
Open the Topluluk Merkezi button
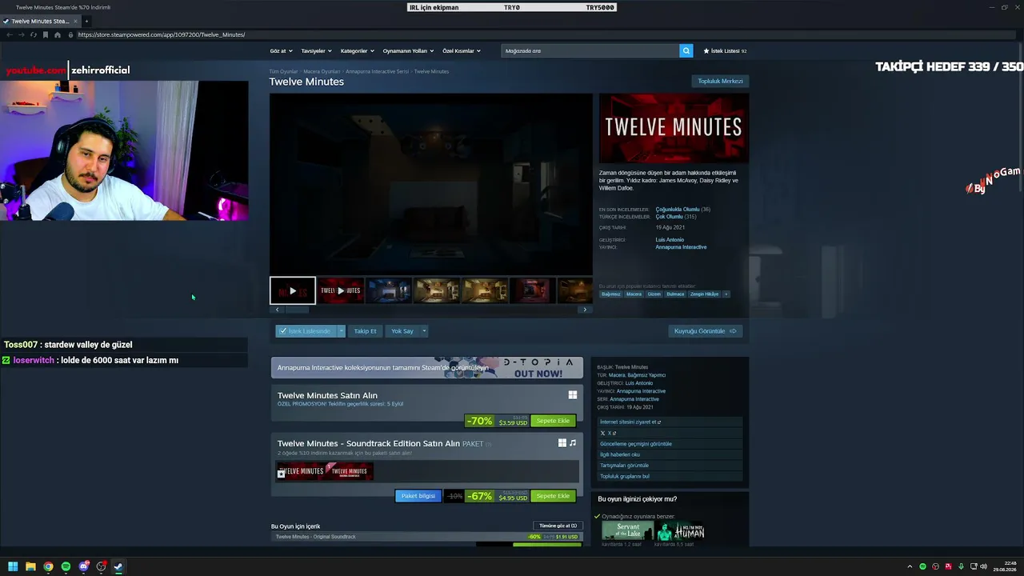[x=720, y=81]
